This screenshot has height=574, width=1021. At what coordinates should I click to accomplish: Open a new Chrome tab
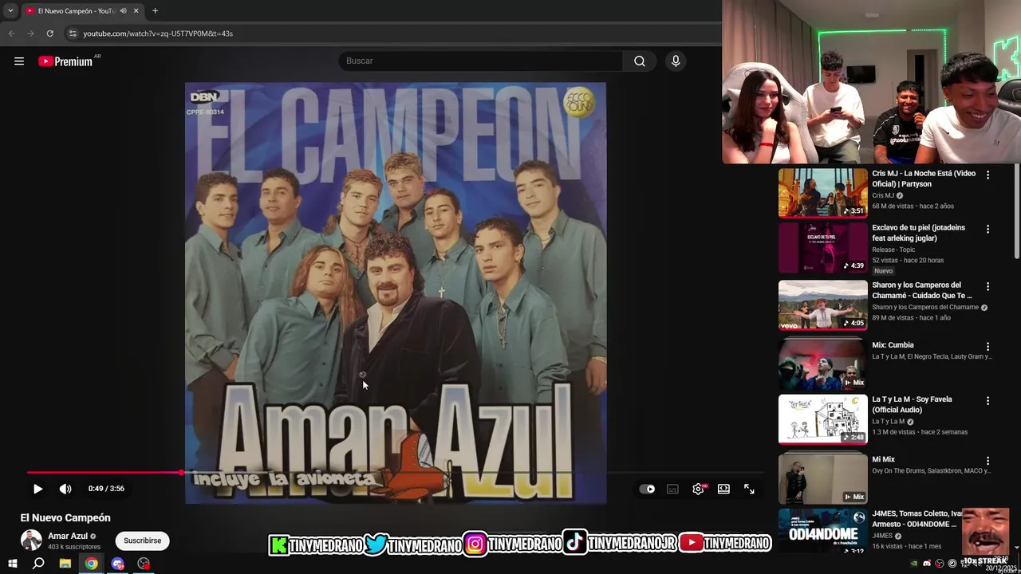pyautogui.click(x=155, y=11)
